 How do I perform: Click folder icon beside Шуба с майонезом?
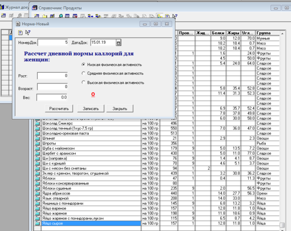coord(37,148)
